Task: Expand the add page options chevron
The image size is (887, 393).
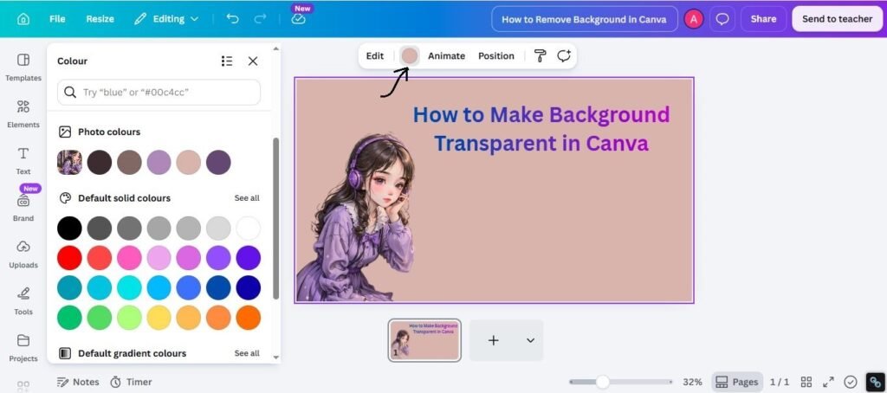Action: pos(530,340)
